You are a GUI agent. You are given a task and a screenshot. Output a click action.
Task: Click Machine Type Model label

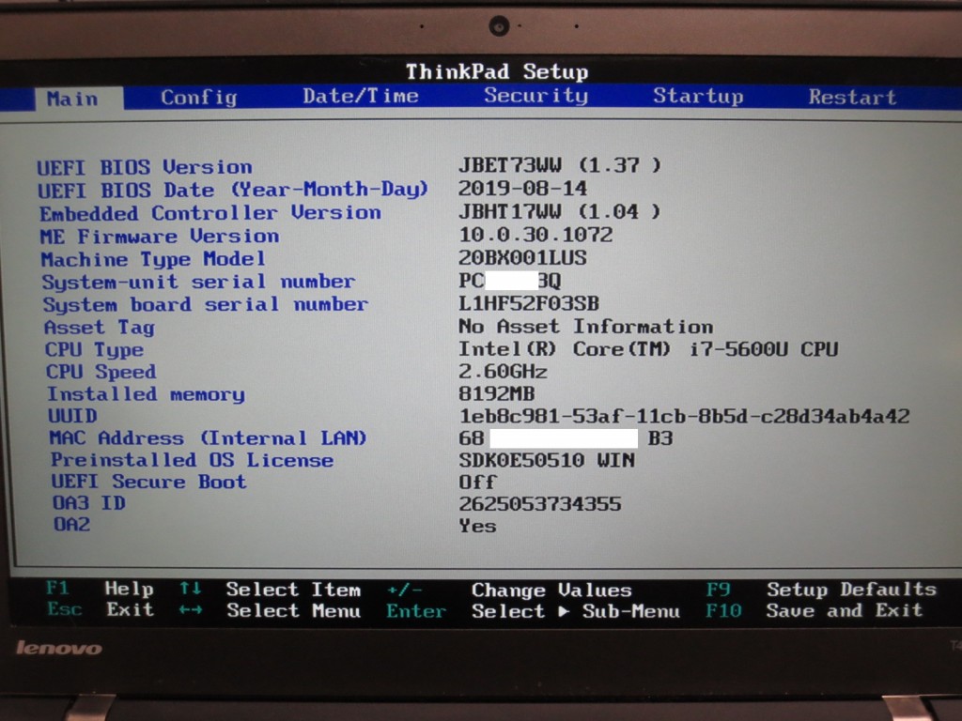tap(153, 259)
